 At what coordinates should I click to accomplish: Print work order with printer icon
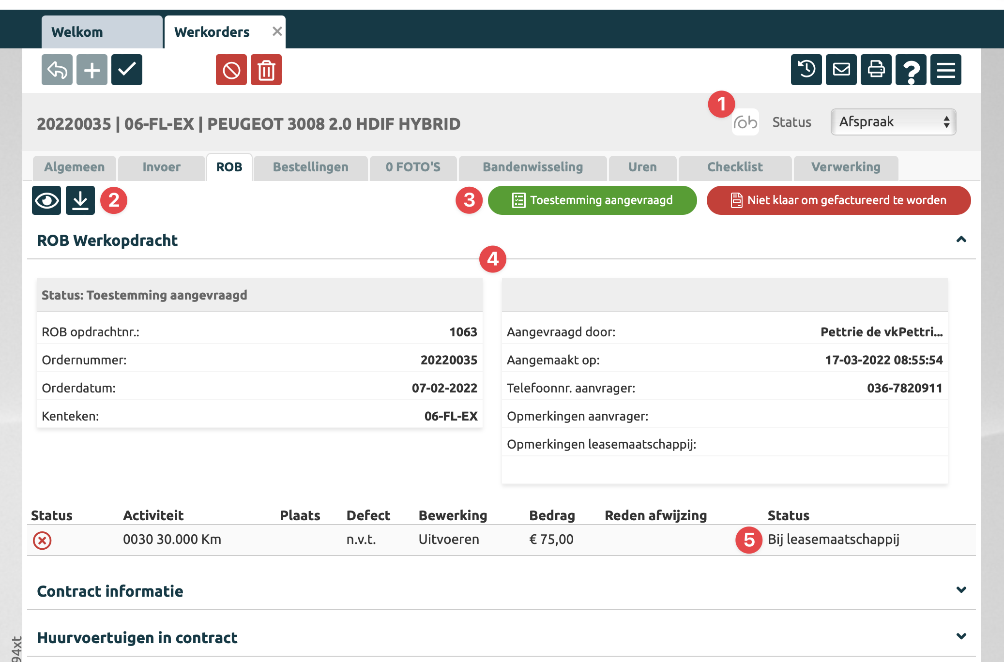(876, 70)
